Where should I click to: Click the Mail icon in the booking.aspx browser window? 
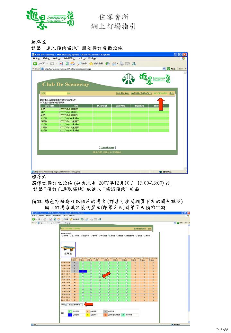(87, 219)
